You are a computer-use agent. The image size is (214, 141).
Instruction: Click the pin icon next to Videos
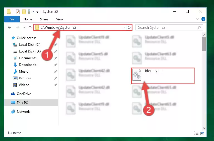56,85
